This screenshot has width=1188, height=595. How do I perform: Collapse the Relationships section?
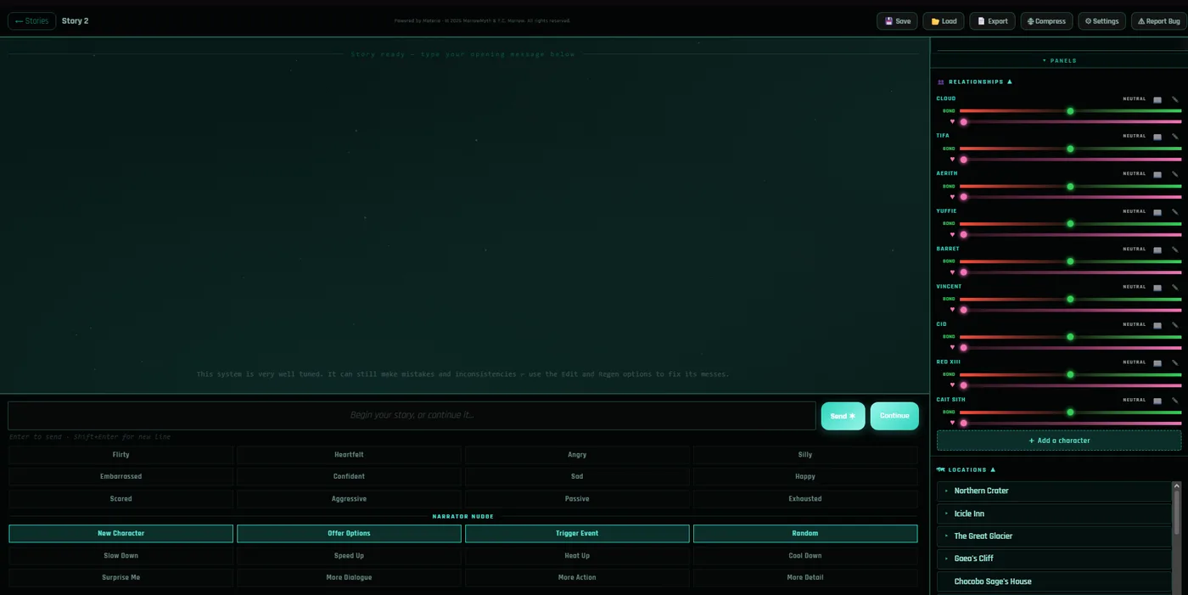tap(1010, 82)
